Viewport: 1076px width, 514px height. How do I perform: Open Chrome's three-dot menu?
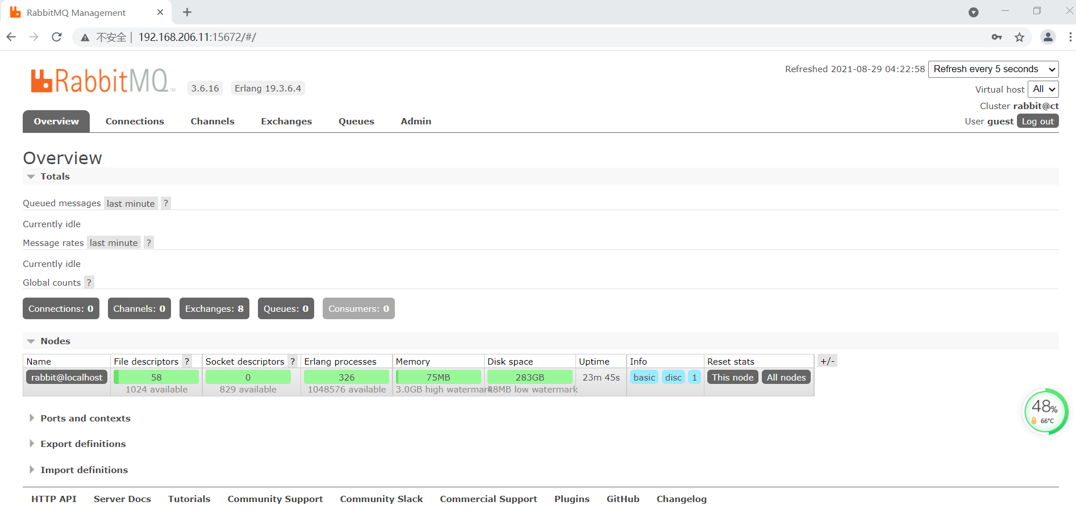click(1070, 37)
